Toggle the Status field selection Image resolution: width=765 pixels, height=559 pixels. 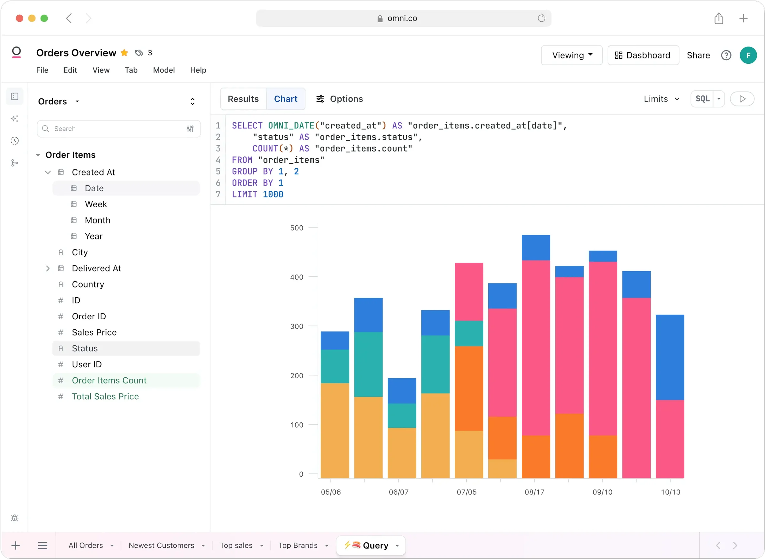pos(84,348)
